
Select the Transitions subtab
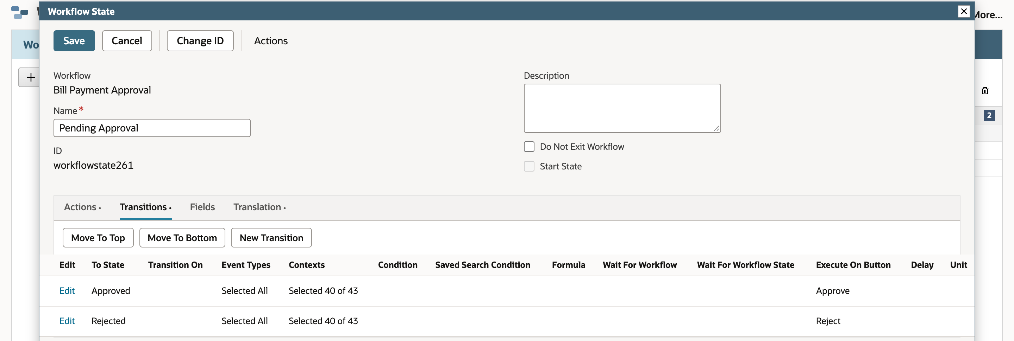145,207
